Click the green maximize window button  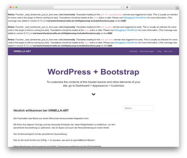coord(16,7)
